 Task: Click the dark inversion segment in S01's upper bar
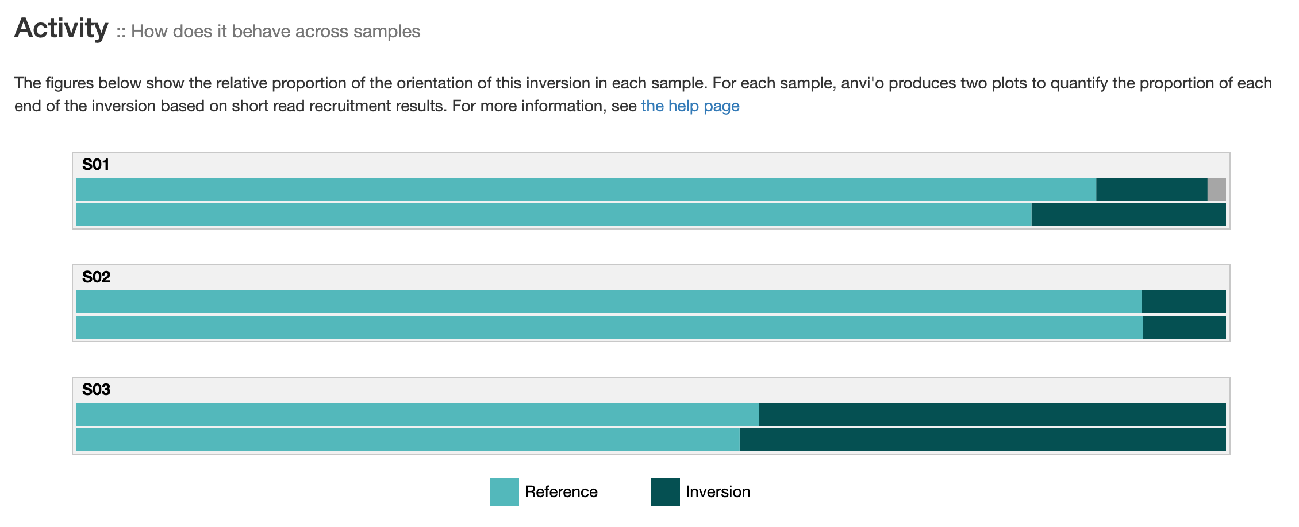pos(1151,189)
